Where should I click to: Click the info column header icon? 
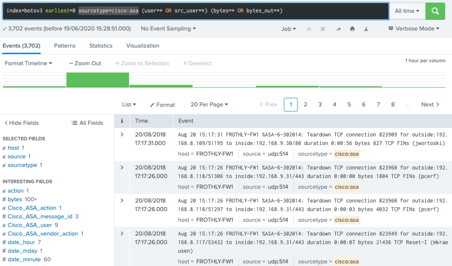point(122,121)
